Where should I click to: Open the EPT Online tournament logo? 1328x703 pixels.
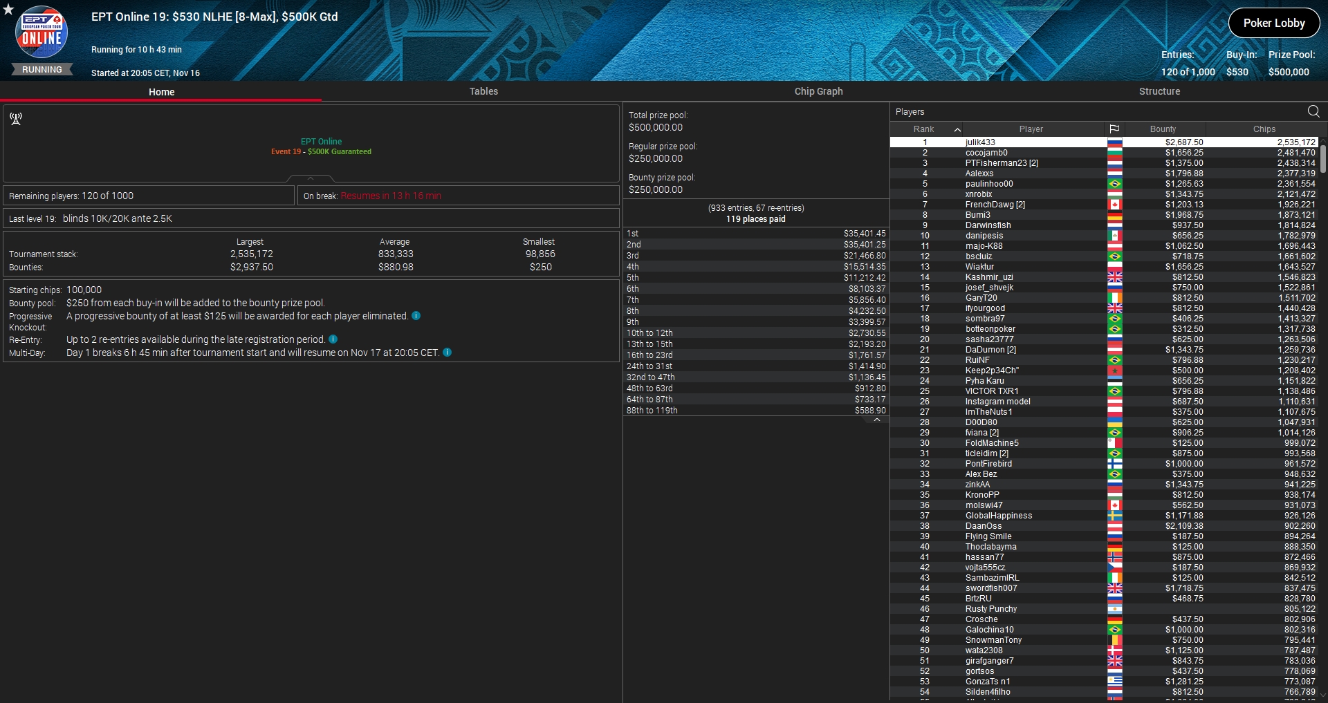pos(41,32)
